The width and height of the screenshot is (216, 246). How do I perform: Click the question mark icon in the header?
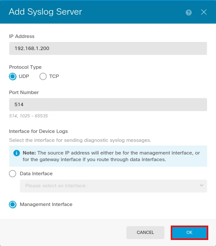(188, 12)
